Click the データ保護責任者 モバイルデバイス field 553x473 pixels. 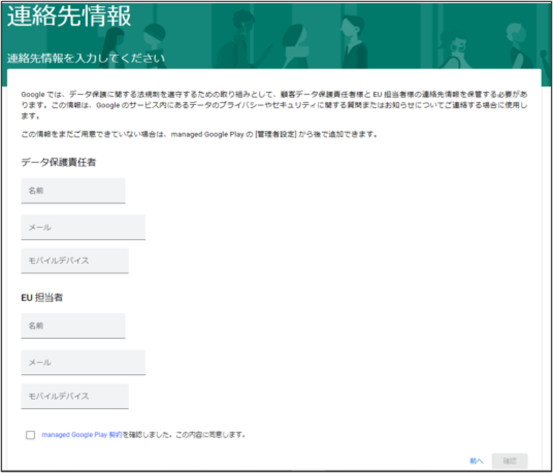point(75,261)
